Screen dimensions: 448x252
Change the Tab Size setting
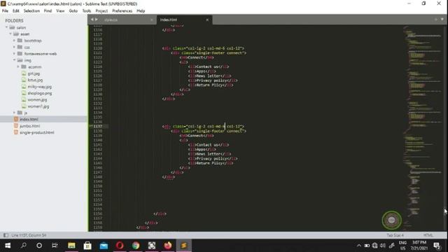coord(395,235)
